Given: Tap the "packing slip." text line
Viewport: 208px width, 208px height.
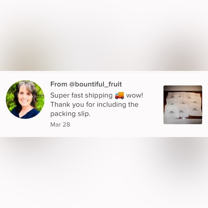Looking at the screenshot, I should pyautogui.click(x=70, y=114).
